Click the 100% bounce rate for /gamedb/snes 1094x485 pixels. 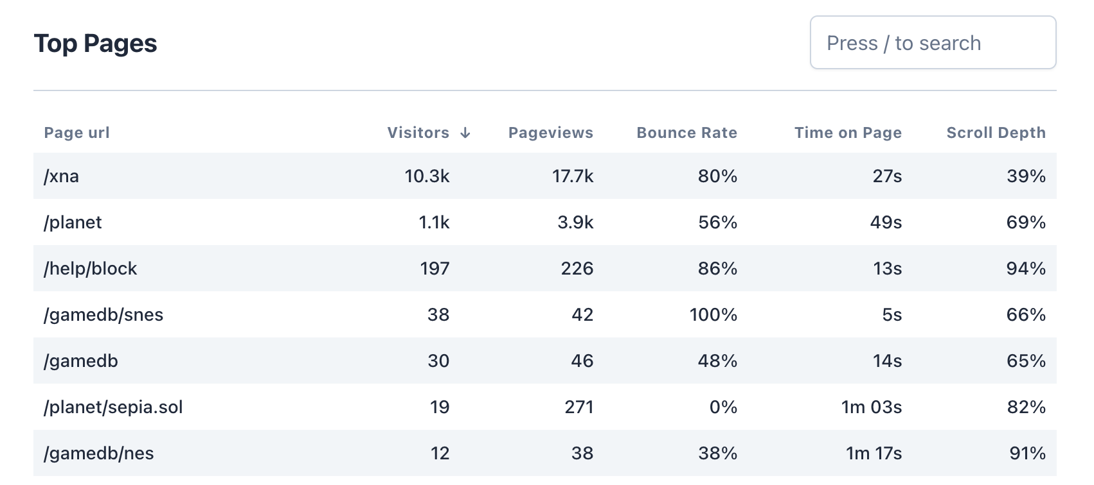coord(713,315)
